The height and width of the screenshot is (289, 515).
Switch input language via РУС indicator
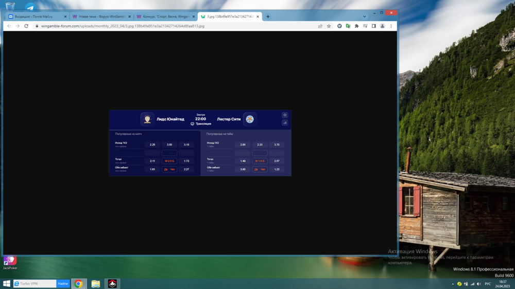click(x=488, y=284)
